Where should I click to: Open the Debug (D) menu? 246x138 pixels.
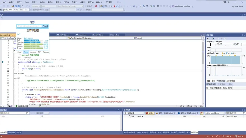pyautogui.click(x=50, y=2)
